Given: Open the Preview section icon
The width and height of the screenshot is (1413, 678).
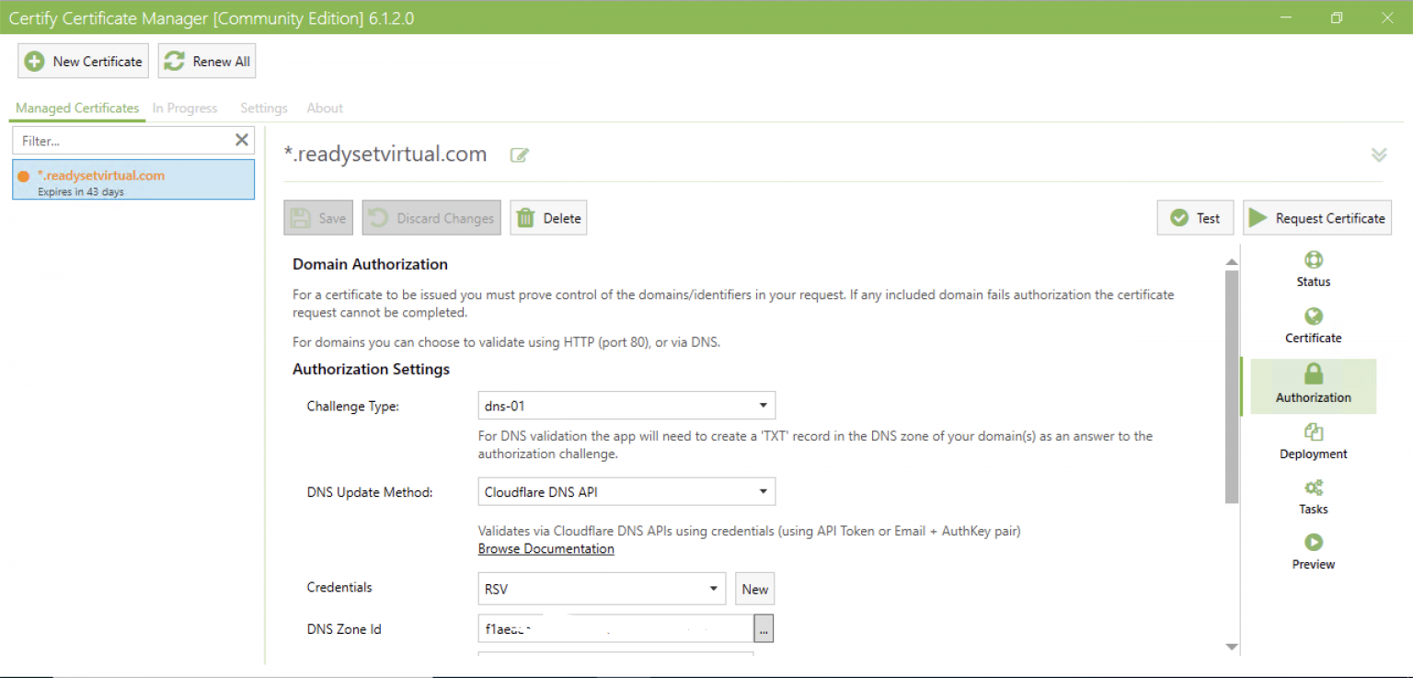Looking at the screenshot, I should (x=1313, y=543).
